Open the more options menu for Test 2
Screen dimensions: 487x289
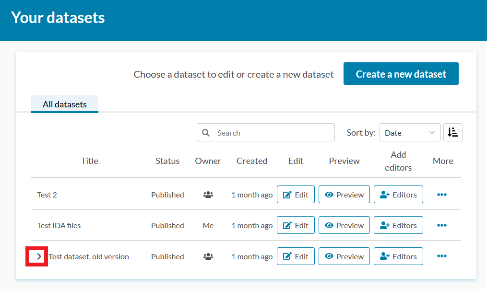(x=441, y=195)
